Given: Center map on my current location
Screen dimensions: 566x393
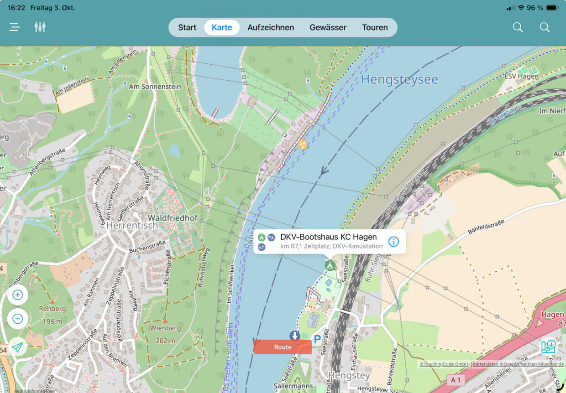Looking at the screenshot, I should pos(18,347).
